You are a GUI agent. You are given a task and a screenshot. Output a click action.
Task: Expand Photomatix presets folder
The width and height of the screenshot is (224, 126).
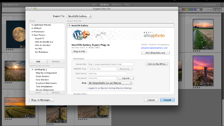(32, 32)
